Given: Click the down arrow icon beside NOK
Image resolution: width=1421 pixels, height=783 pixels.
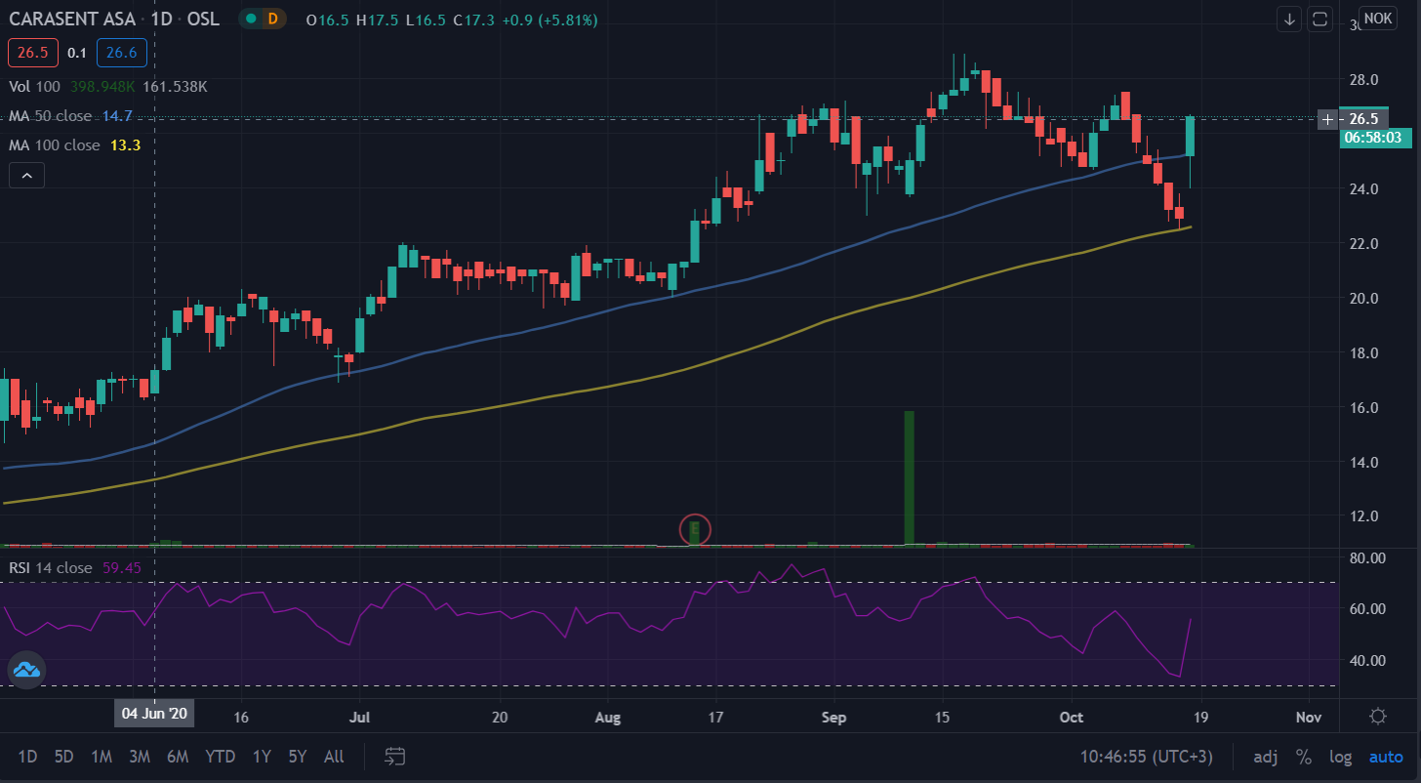Looking at the screenshot, I should coord(1290,19).
